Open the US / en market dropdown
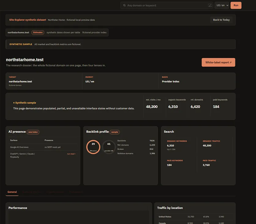The width and height of the screenshot is (256, 224). (222, 6)
